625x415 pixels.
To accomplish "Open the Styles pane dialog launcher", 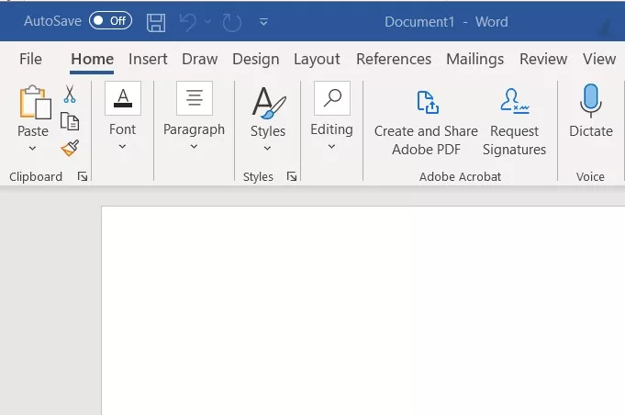I will pos(292,176).
